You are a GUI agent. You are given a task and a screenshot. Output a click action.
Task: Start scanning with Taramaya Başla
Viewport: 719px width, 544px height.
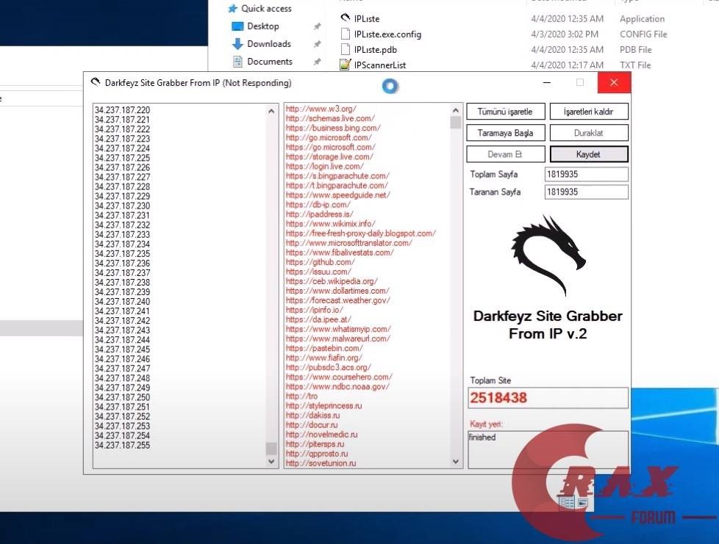(x=505, y=133)
